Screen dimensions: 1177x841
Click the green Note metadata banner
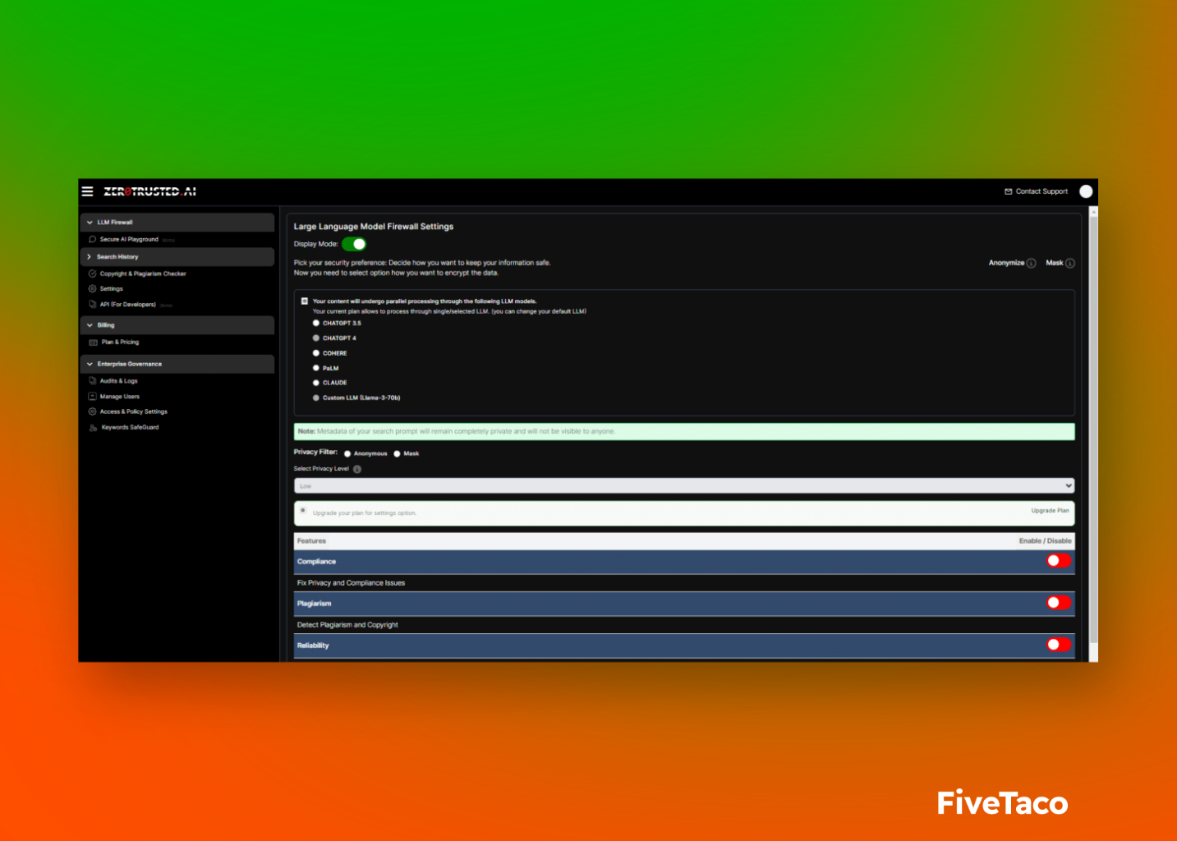(684, 431)
